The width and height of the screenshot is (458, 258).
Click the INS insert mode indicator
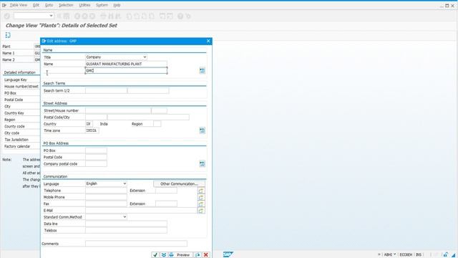pyautogui.click(x=419, y=255)
